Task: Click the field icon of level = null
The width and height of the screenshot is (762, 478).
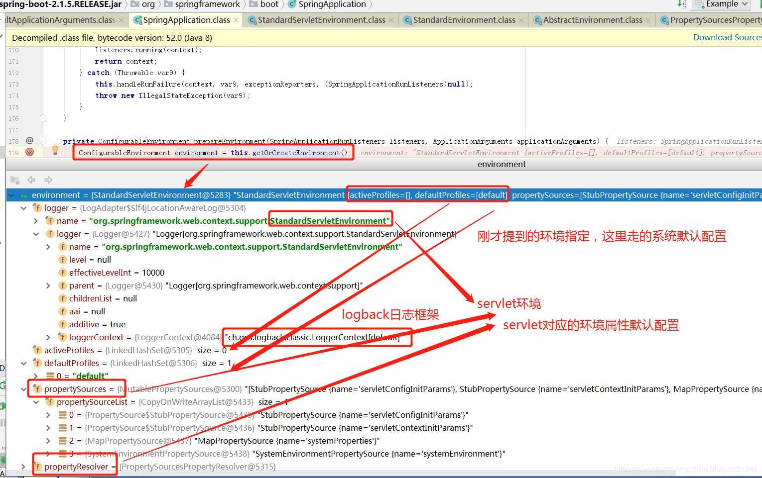Action: [63, 260]
